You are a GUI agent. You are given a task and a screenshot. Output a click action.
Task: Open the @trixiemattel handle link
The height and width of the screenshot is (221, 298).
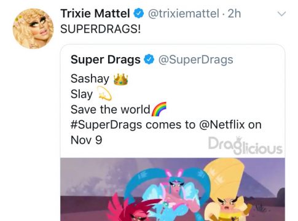pos(184,14)
